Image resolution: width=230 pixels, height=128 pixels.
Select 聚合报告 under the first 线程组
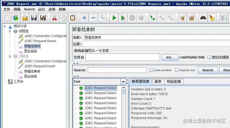coord(31,51)
